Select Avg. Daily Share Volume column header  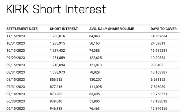coord(112,29)
